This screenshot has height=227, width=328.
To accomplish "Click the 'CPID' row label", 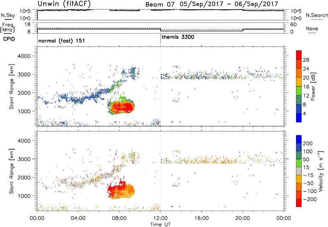I will tap(9, 39).
